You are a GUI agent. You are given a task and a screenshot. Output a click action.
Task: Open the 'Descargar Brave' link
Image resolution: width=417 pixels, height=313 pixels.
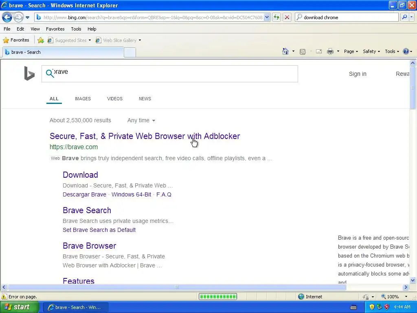tap(84, 194)
